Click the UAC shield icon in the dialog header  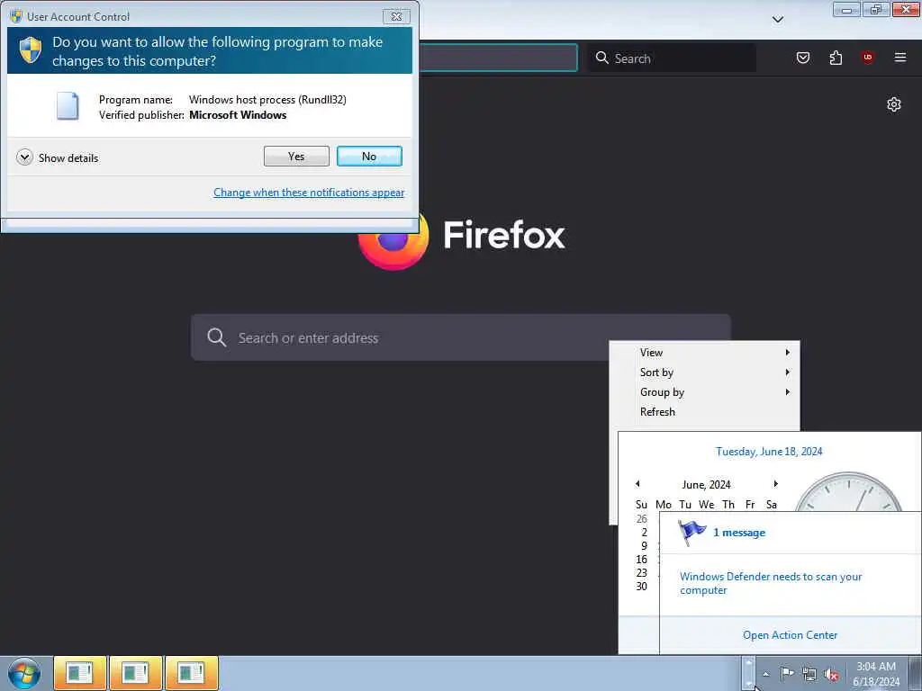30,50
